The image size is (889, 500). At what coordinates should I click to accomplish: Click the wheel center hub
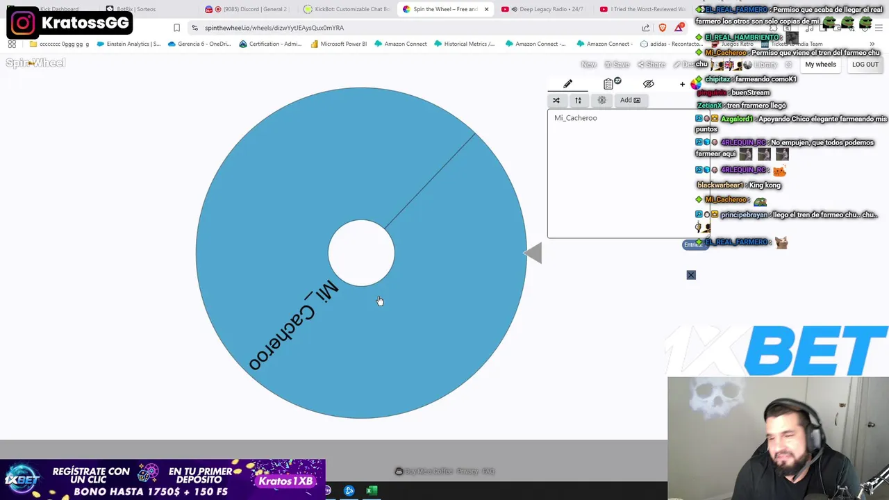point(361,253)
